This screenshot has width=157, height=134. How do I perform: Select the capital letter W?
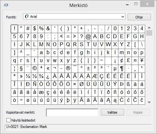click(x=108, y=45)
